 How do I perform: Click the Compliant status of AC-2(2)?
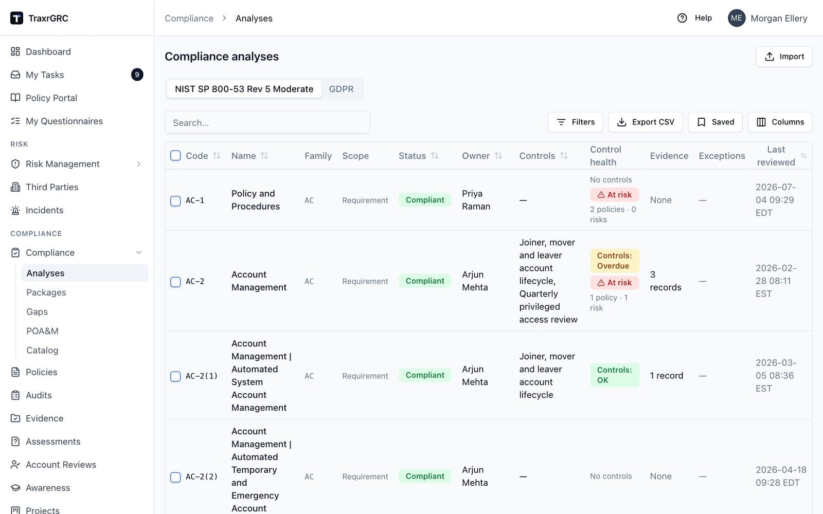pos(424,476)
